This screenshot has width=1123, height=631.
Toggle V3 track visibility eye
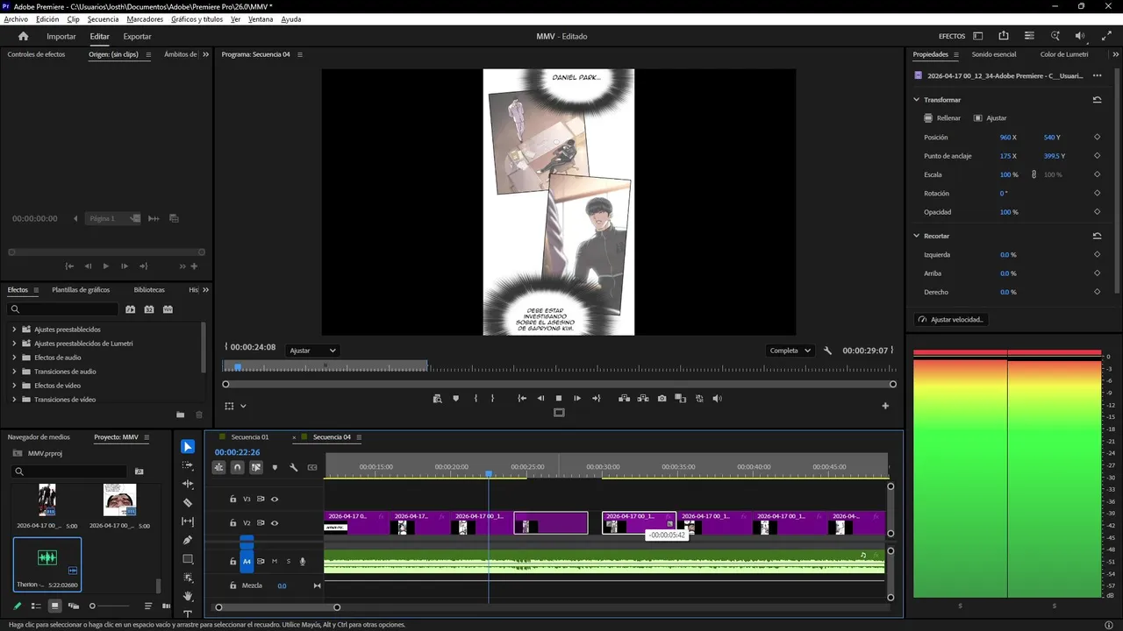275,500
